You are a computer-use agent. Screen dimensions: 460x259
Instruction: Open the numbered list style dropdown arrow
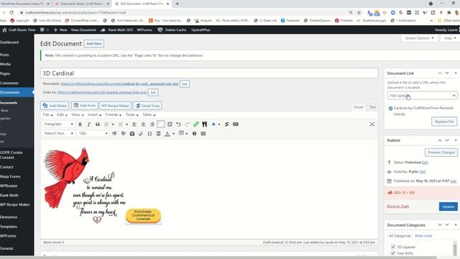126,124
